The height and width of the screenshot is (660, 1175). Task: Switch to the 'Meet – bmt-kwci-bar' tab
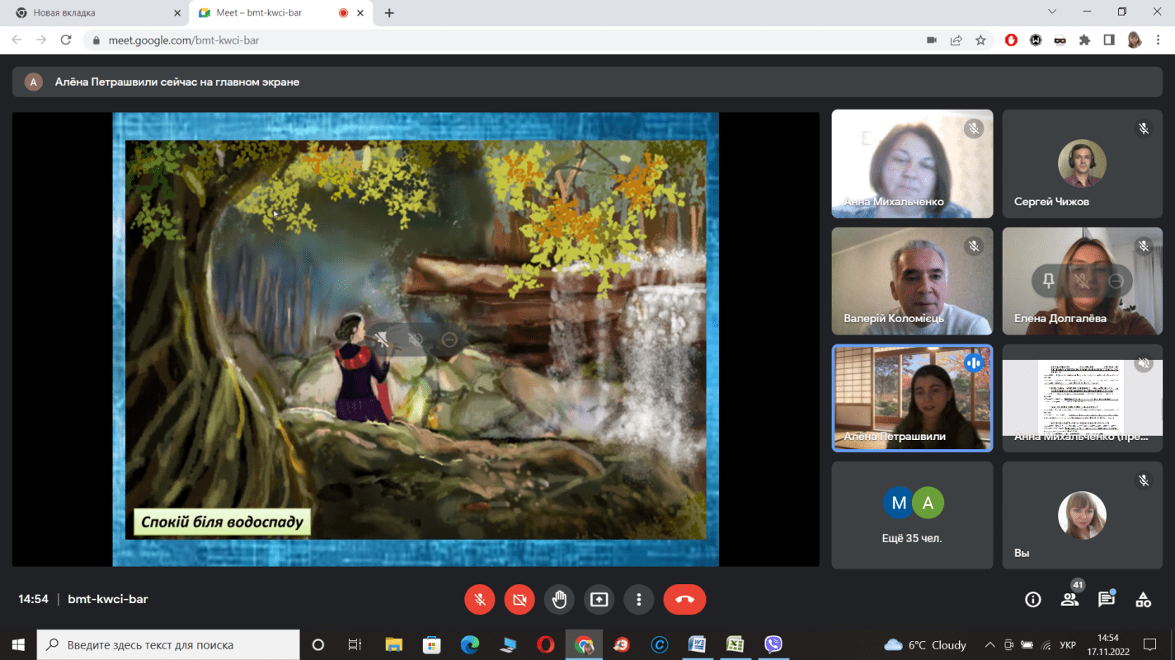[280, 13]
